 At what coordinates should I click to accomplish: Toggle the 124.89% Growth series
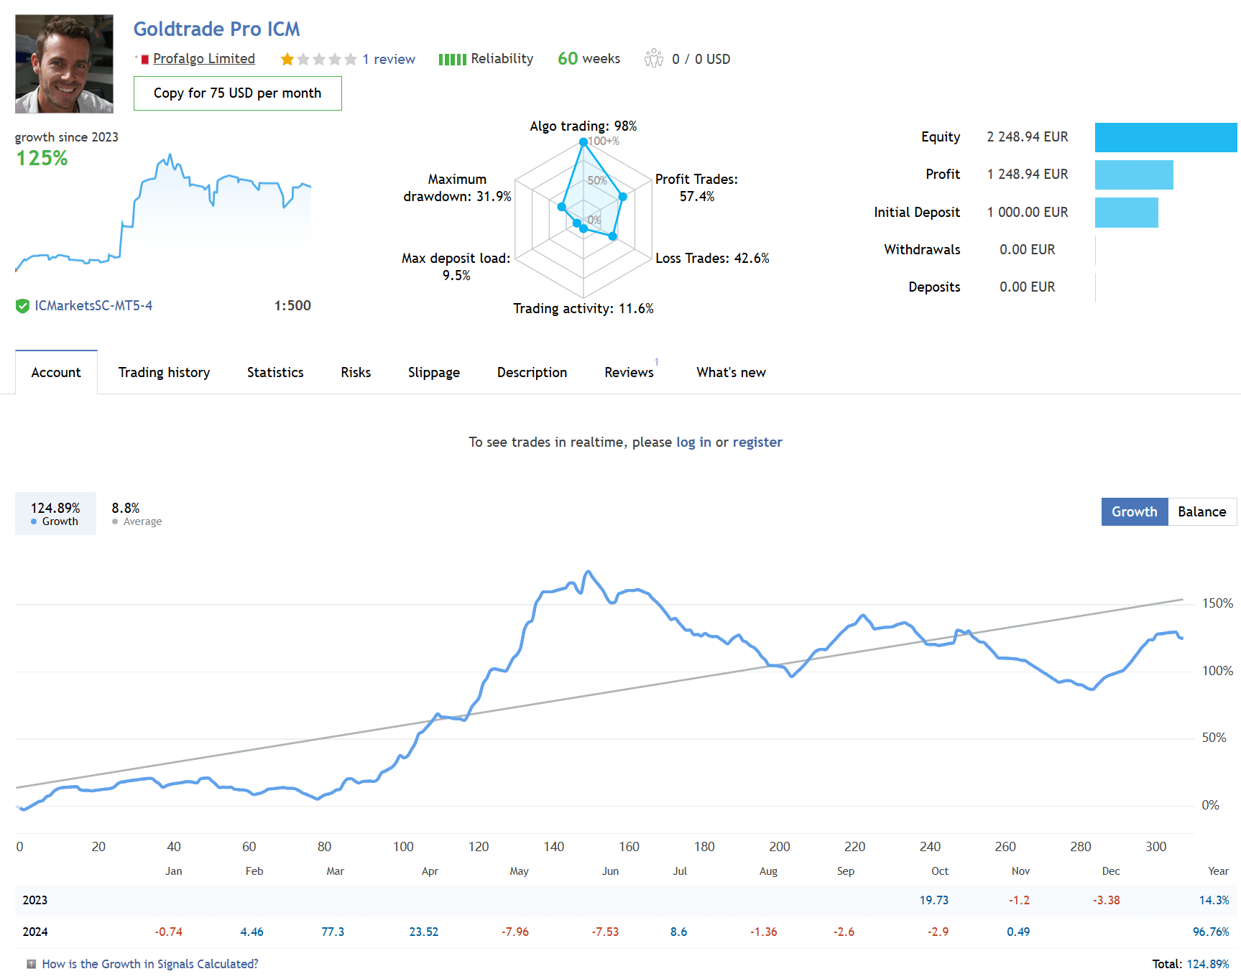click(55, 514)
